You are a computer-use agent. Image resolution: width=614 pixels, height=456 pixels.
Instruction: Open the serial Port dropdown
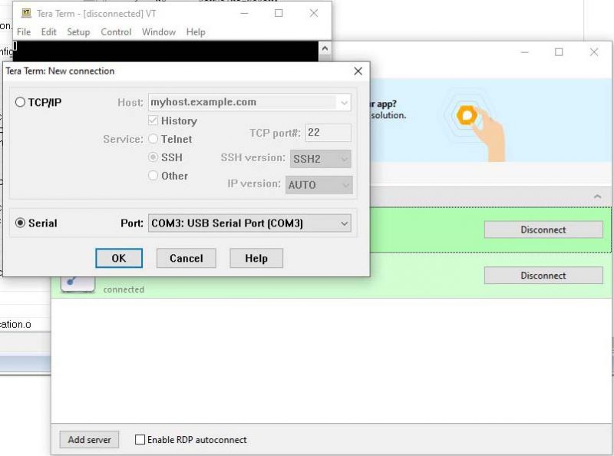tap(249, 223)
